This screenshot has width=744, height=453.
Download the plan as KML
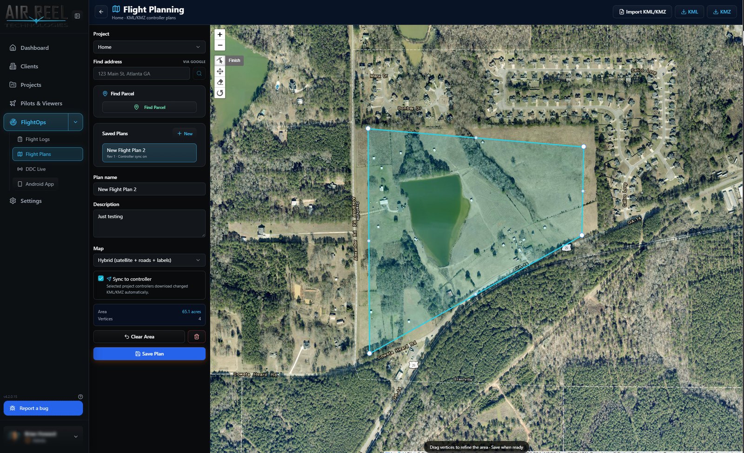coord(690,12)
